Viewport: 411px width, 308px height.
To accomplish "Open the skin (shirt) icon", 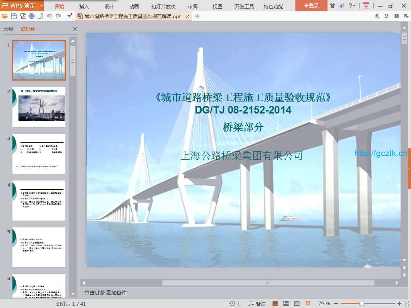I will 332,6.
